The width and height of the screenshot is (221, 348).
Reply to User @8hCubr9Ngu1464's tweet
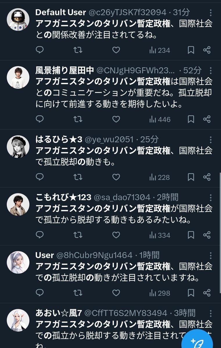(39, 293)
